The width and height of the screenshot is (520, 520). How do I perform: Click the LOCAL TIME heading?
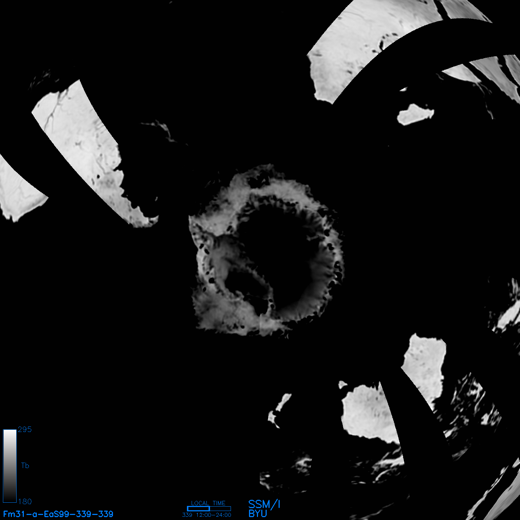[208, 503]
